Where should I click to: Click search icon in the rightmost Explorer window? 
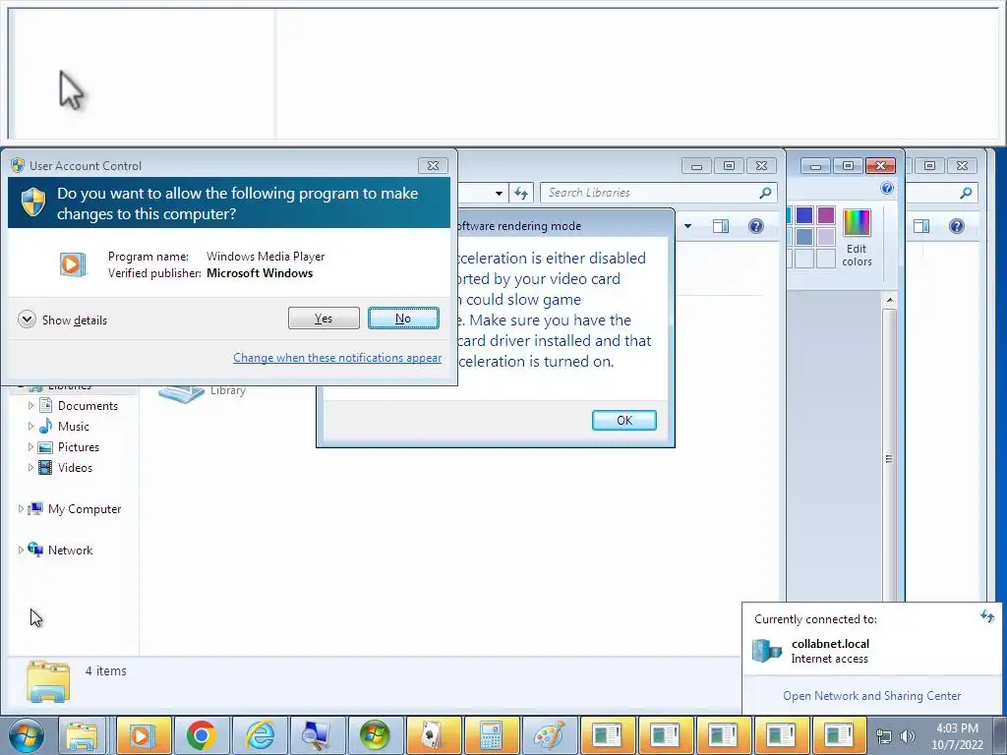(x=966, y=193)
